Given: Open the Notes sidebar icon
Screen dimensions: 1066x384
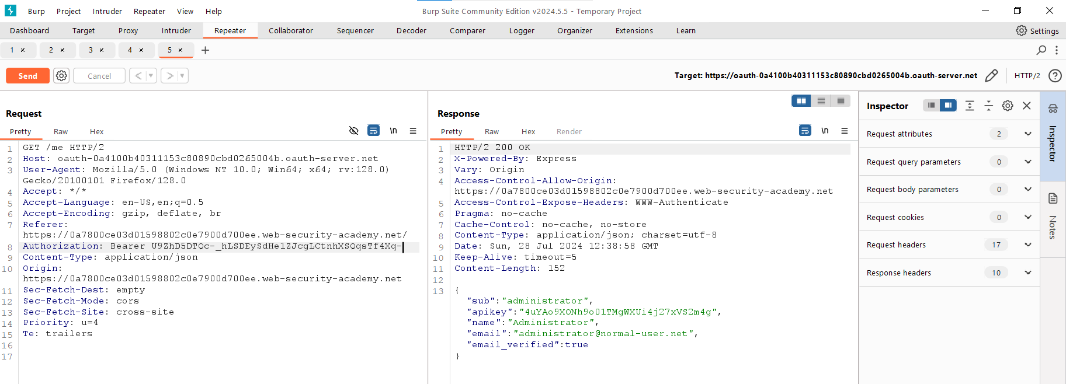Looking at the screenshot, I should tap(1053, 198).
